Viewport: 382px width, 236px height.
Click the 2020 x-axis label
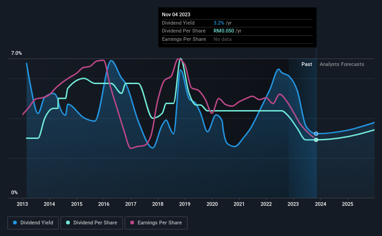click(212, 204)
